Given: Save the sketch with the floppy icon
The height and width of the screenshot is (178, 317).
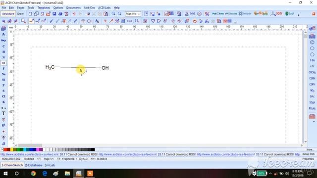Looking at the screenshot, I should coord(54,14).
